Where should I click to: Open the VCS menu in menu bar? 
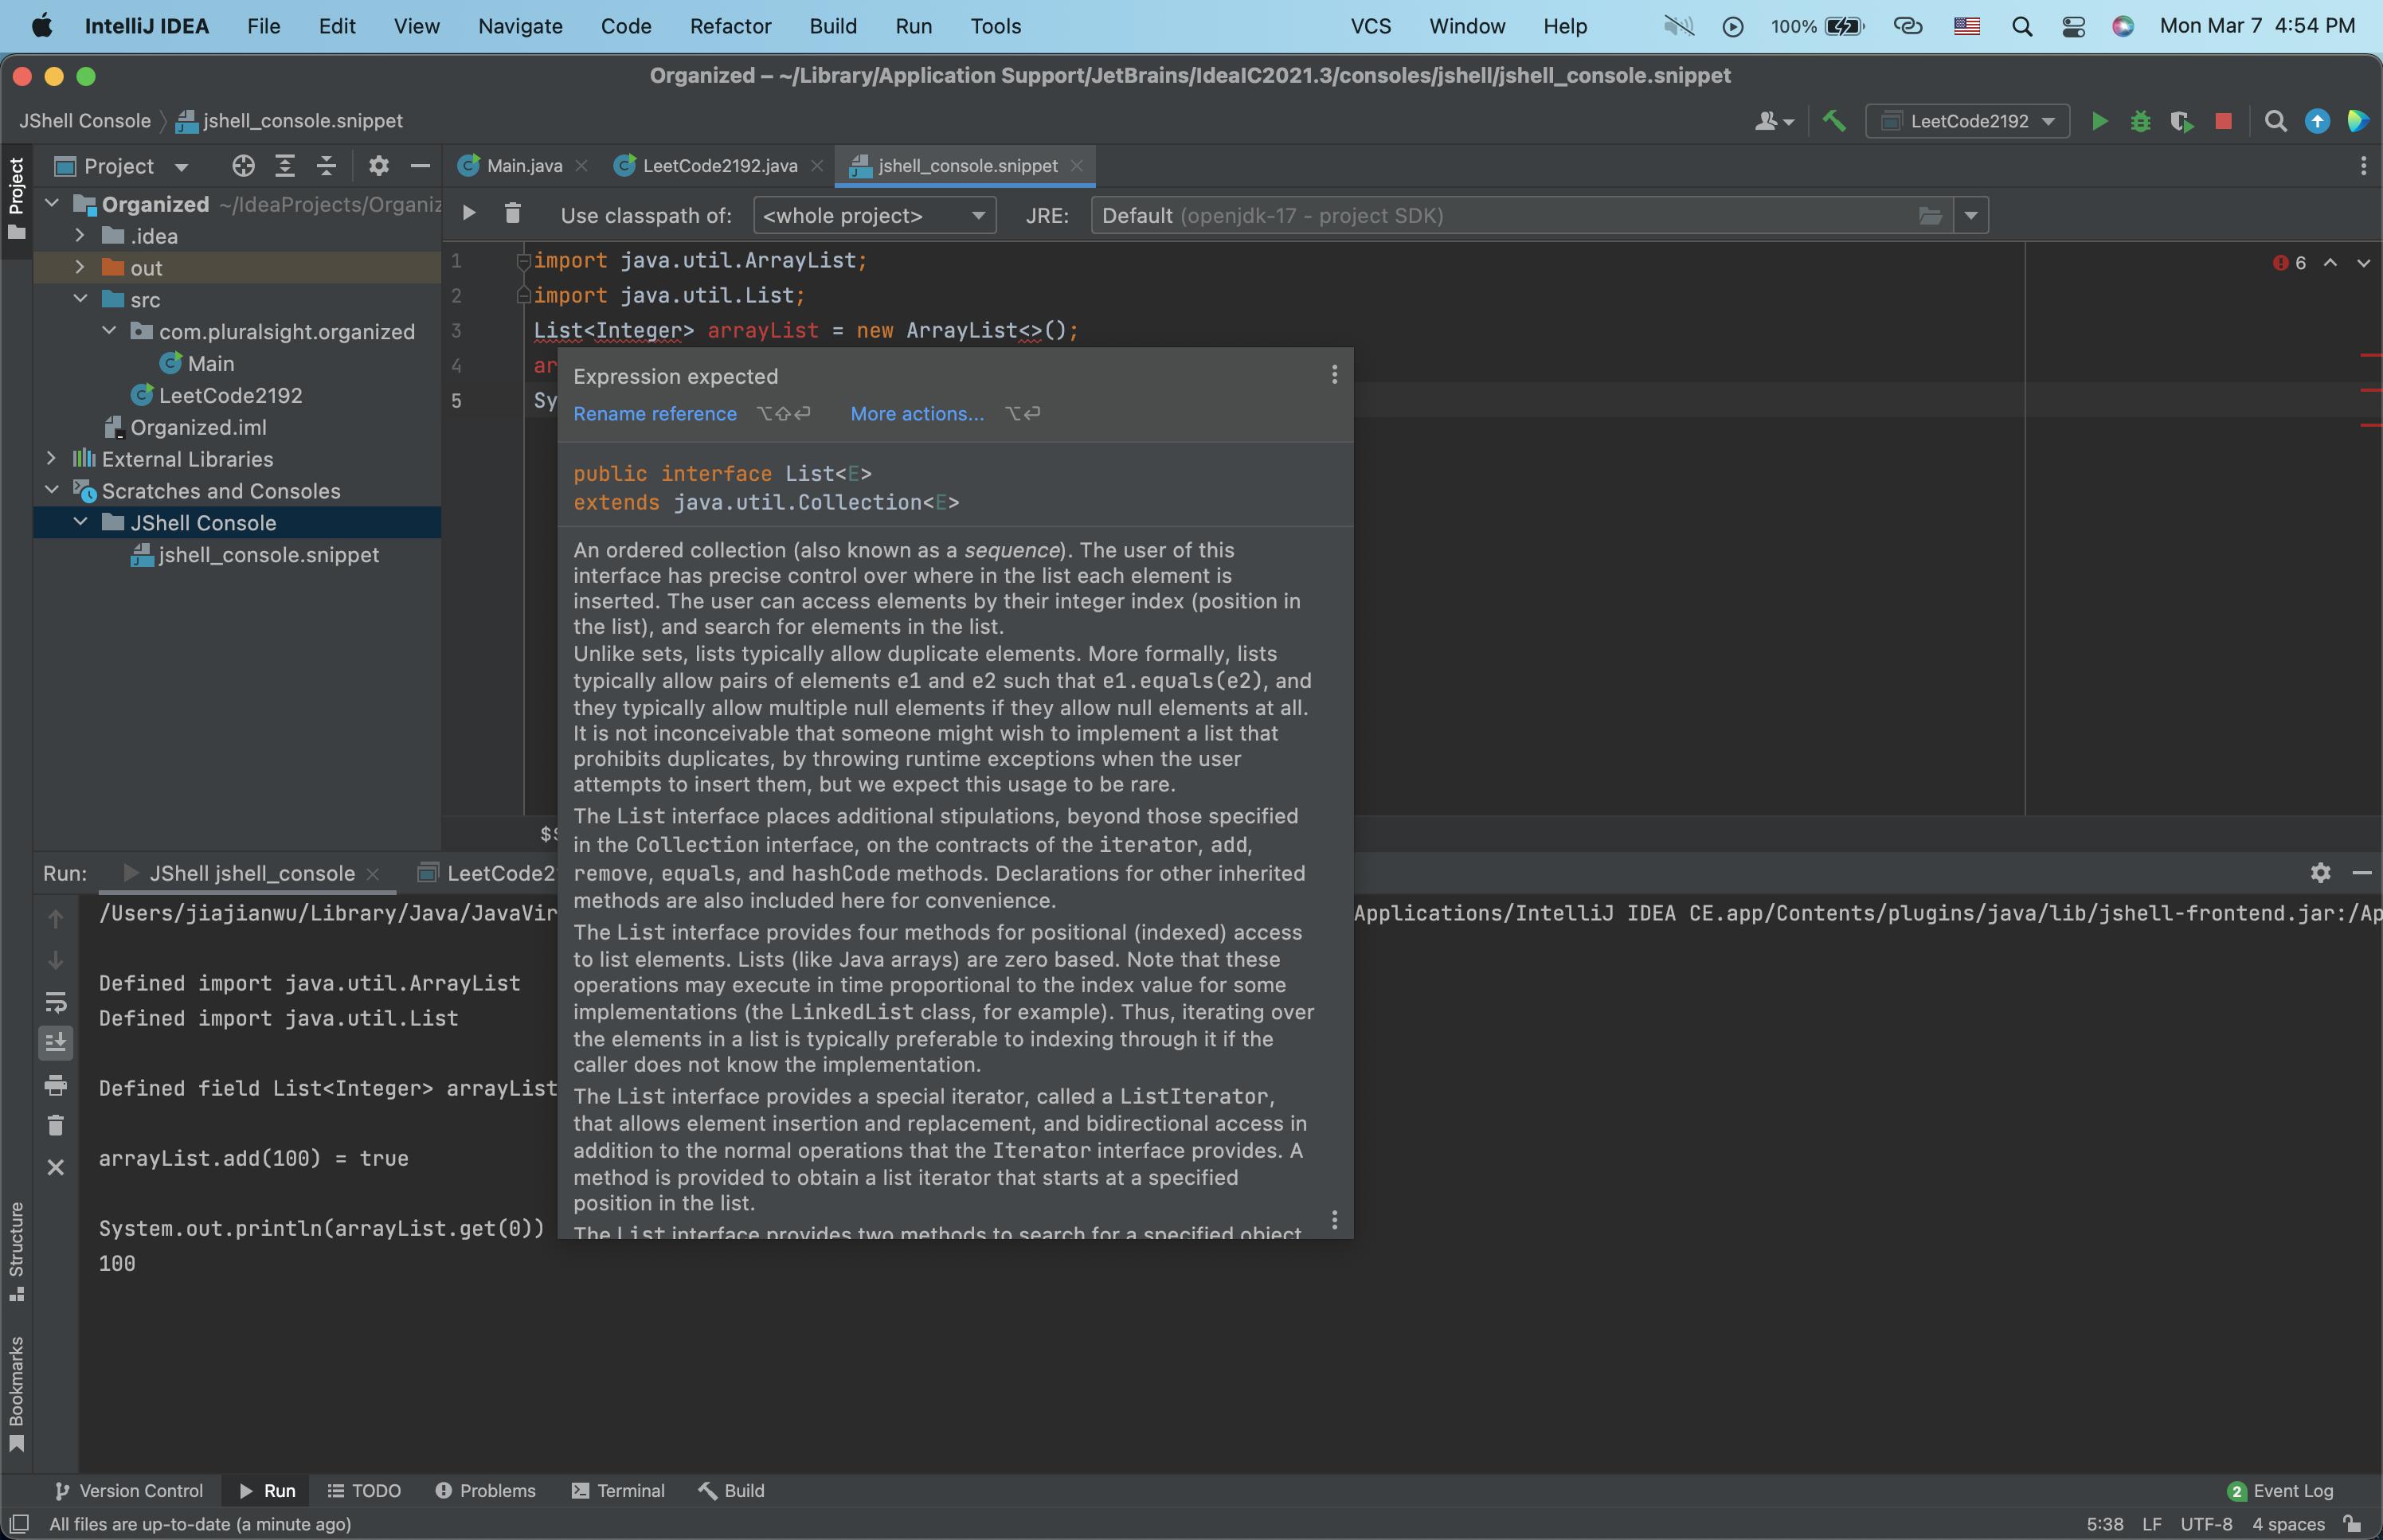pos(1372,28)
